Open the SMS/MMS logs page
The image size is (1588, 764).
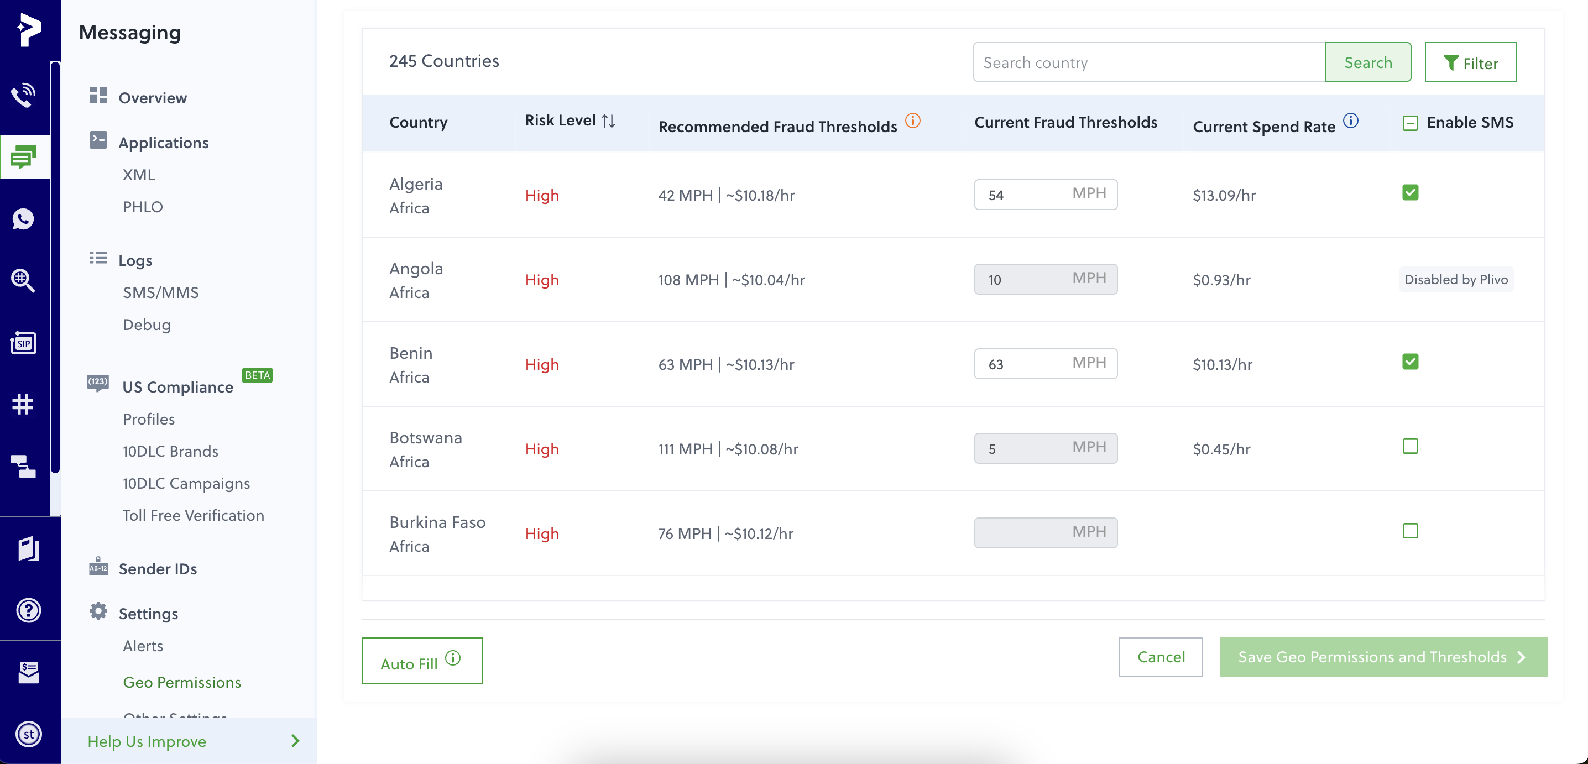(x=160, y=292)
